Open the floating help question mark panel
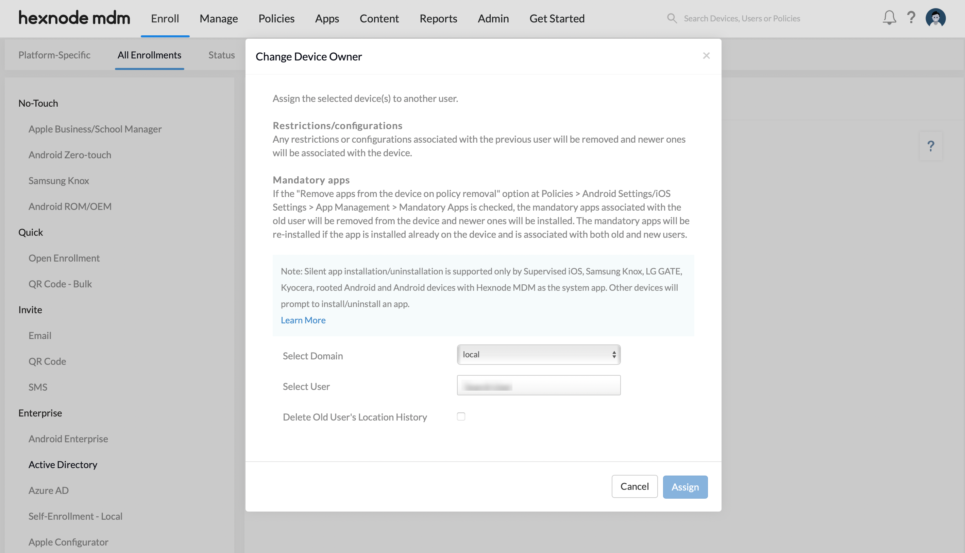The width and height of the screenshot is (965, 553). click(930, 146)
